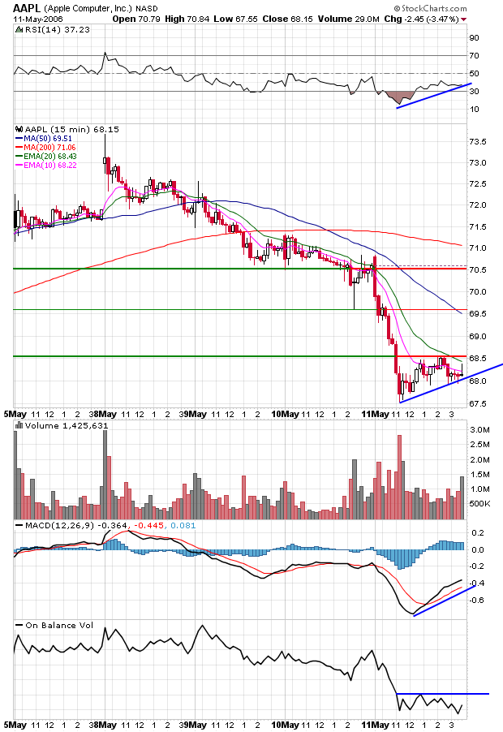Screen dimensions: 503x732
Task: Click the 5May date under On Balance Vol panel
Action: pyautogui.click(x=15, y=725)
